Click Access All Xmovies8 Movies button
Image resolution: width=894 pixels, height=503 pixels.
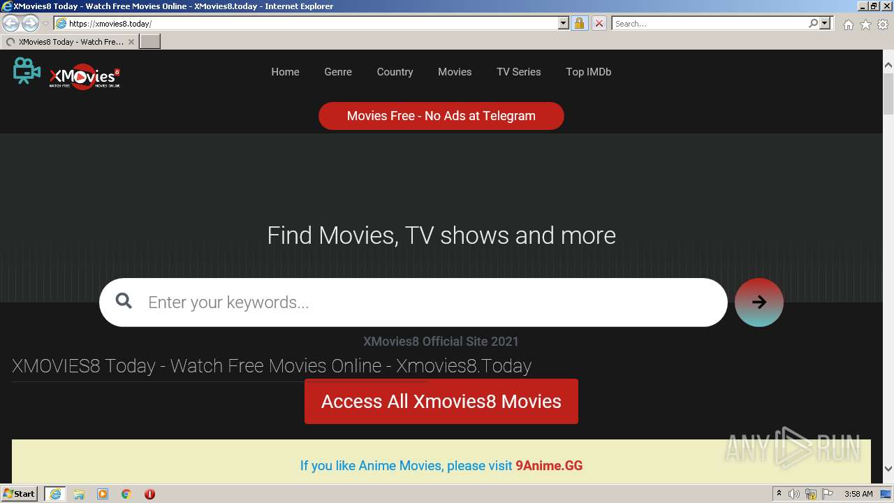[441, 401]
